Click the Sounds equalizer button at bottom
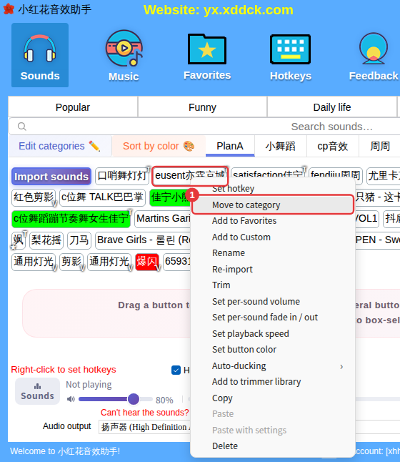Viewport: 400px width, 462px height. [x=37, y=391]
